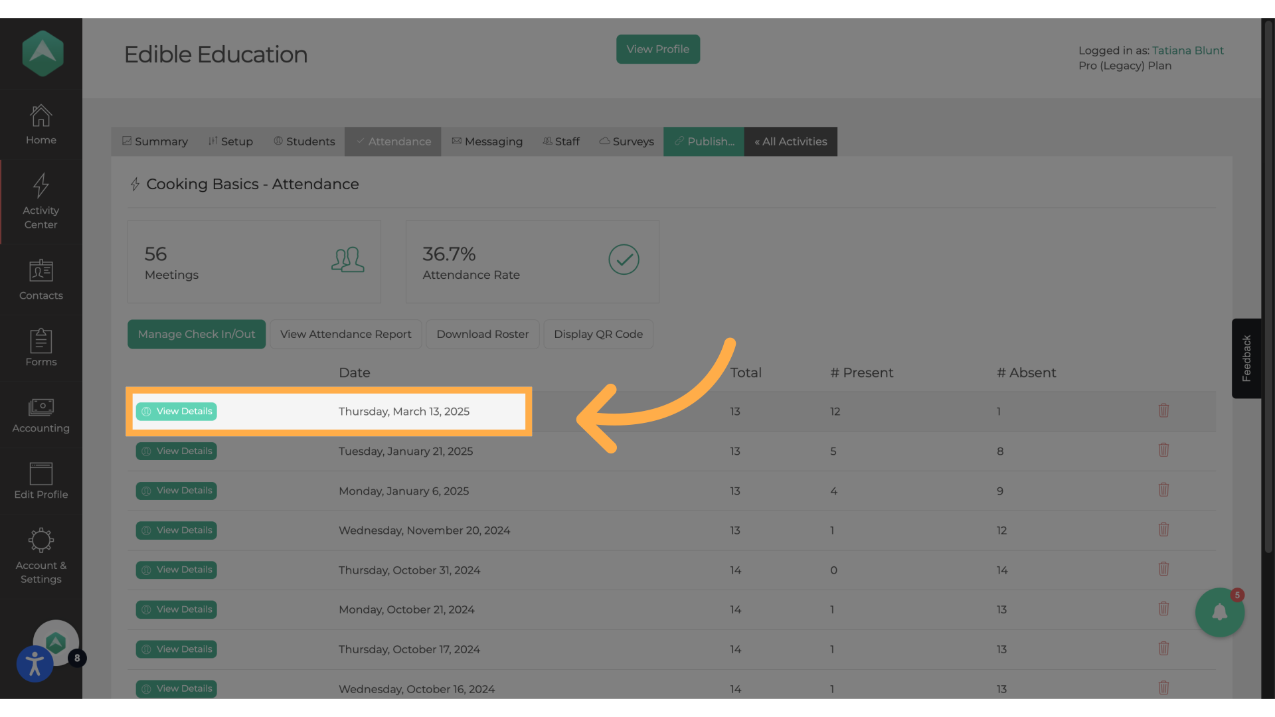Select the Attendance tab
This screenshot has width=1275, height=717.
[x=393, y=141]
